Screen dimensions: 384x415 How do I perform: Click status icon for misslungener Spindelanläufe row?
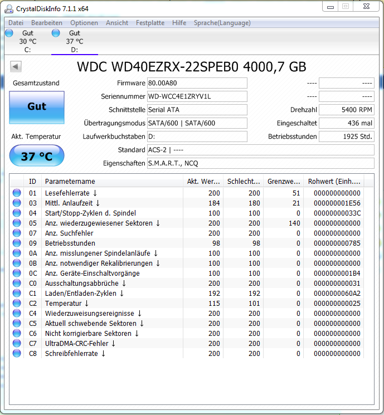(x=17, y=253)
